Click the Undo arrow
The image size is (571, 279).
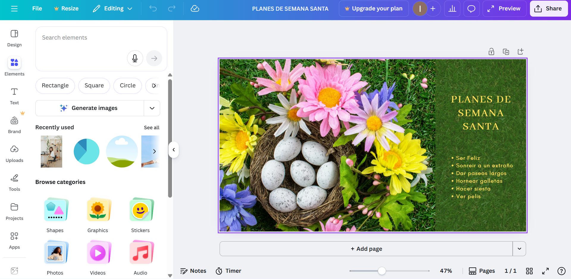tap(153, 9)
